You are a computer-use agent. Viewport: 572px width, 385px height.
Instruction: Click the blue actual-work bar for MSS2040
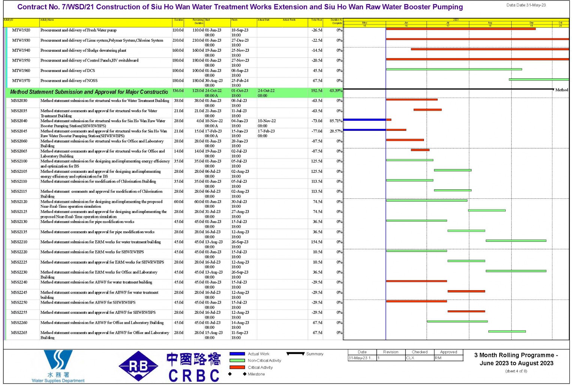[x=365, y=120]
